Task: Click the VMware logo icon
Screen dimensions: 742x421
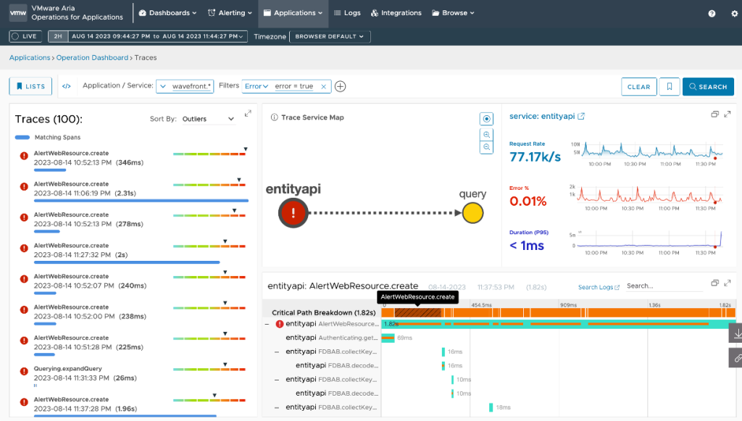Action: [18, 13]
